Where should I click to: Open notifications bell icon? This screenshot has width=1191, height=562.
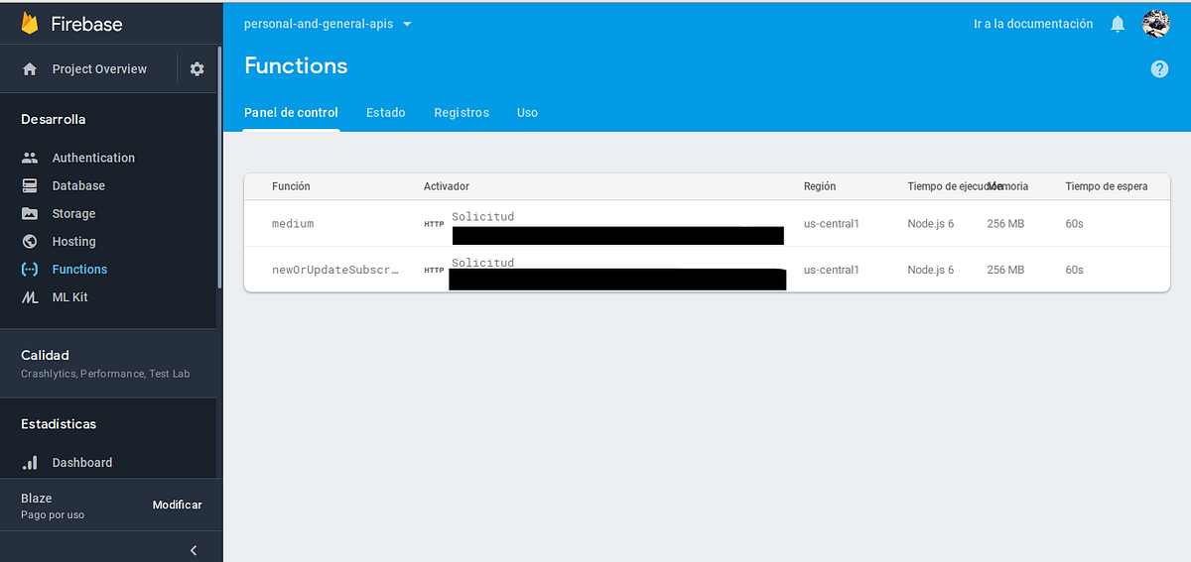pos(1118,24)
